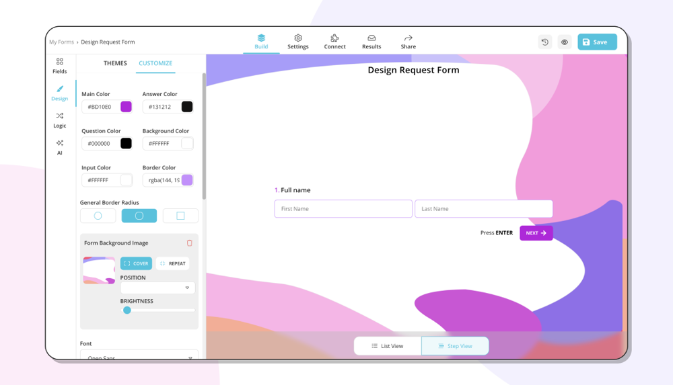Open the Fields panel in sidebar
This screenshot has width=673, height=385.
tap(60, 66)
